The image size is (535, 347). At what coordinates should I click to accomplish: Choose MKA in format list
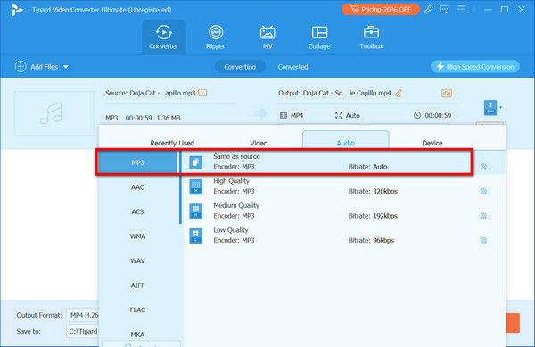[x=138, y=335]
